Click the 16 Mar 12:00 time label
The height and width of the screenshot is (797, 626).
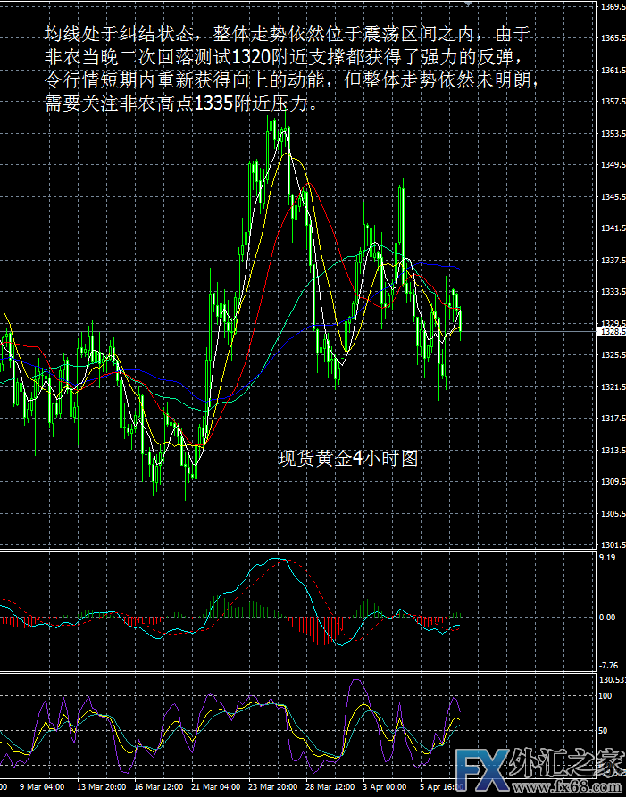coord(158,789)
